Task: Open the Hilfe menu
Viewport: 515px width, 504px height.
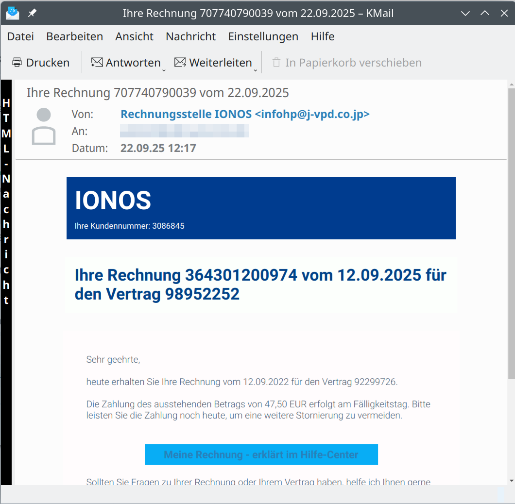Action: 323,36
